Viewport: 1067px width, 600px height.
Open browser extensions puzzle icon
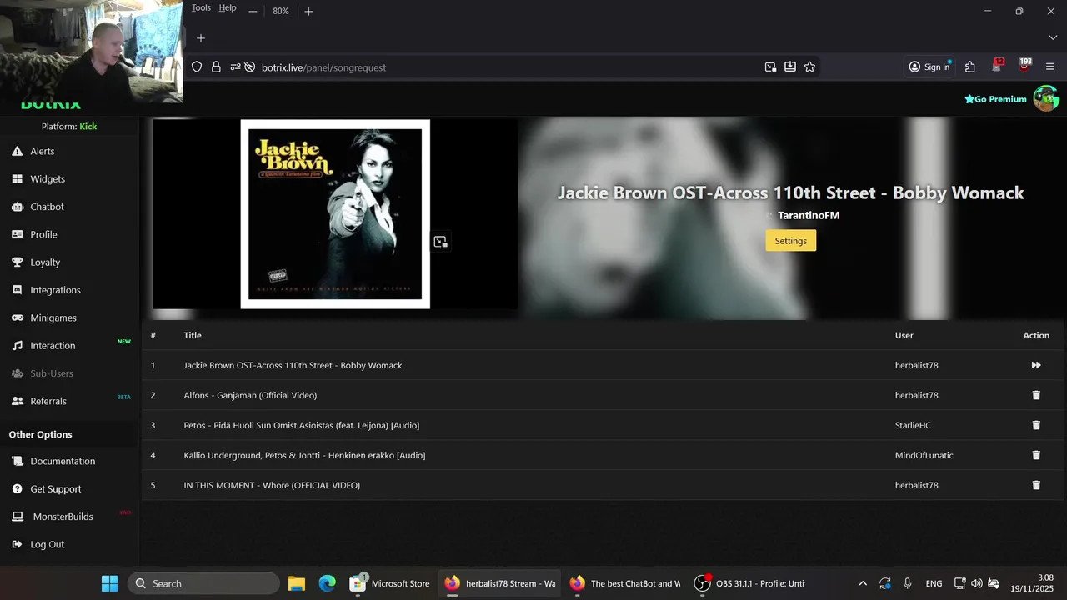tap(969, 67)
